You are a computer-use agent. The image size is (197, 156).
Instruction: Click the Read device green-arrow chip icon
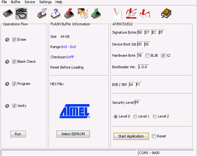point(96,13)
